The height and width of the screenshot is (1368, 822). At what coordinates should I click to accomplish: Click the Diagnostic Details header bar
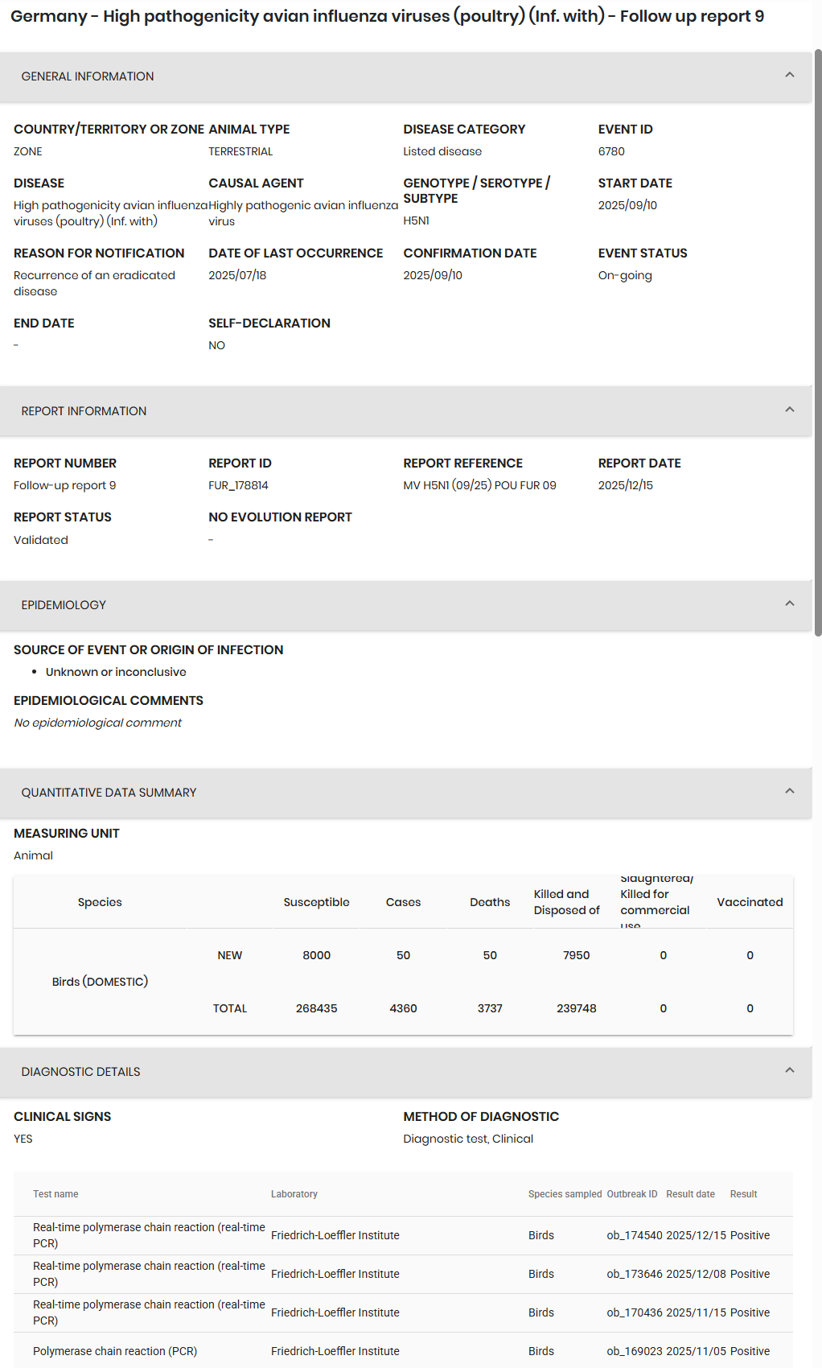pyautogui.click(x=405, y=1072)
